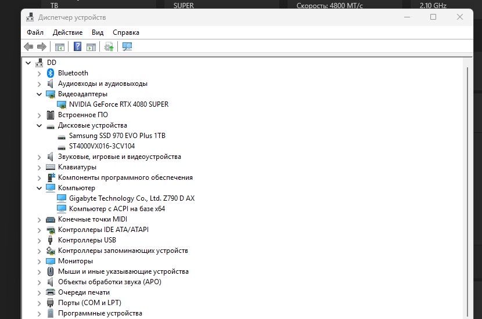Click 2.10 GHz text in background window
Screen dimensions: 482x319
(433, 5)
